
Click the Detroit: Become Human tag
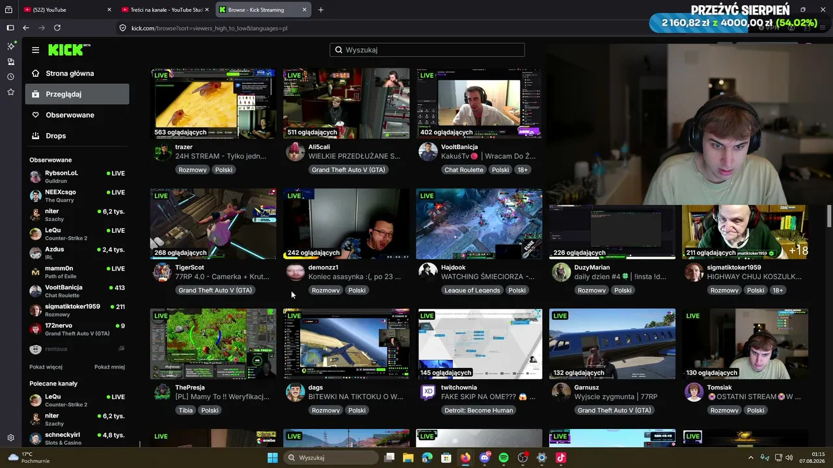click(x=478, y=410)
